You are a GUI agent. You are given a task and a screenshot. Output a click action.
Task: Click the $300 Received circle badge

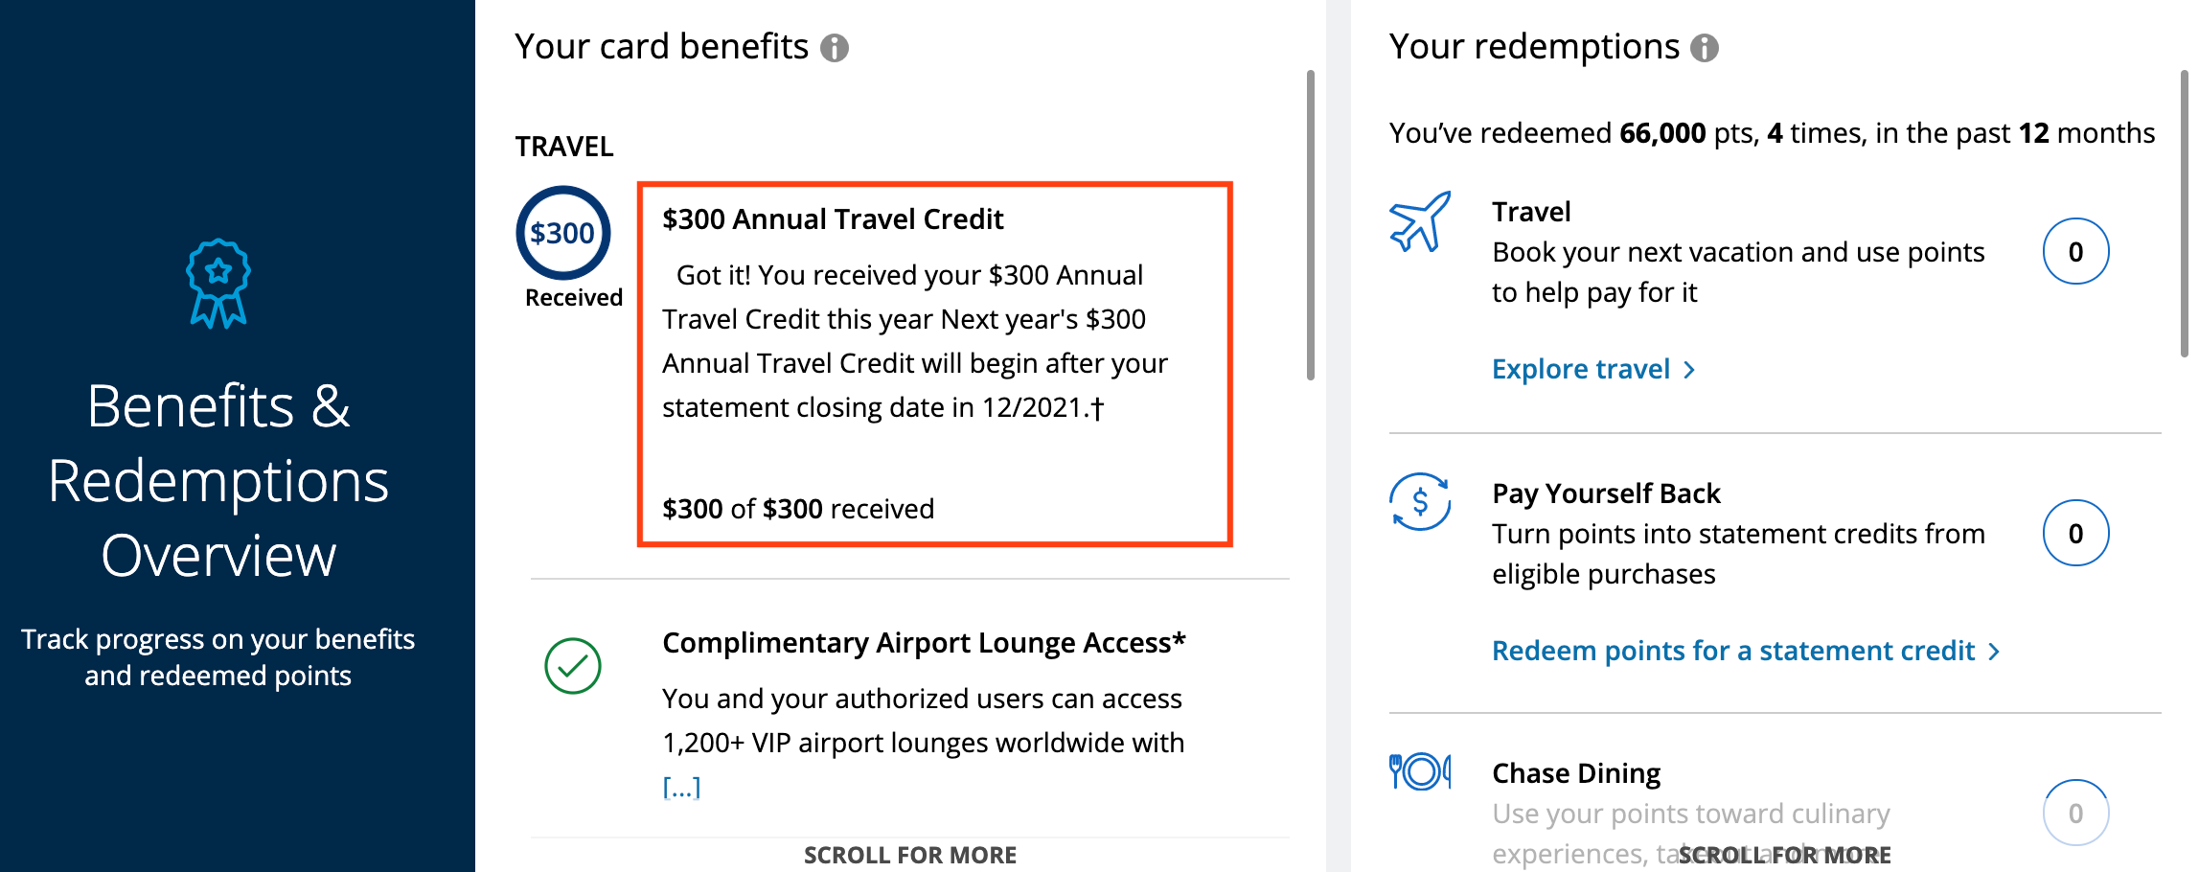click(563, 233)
